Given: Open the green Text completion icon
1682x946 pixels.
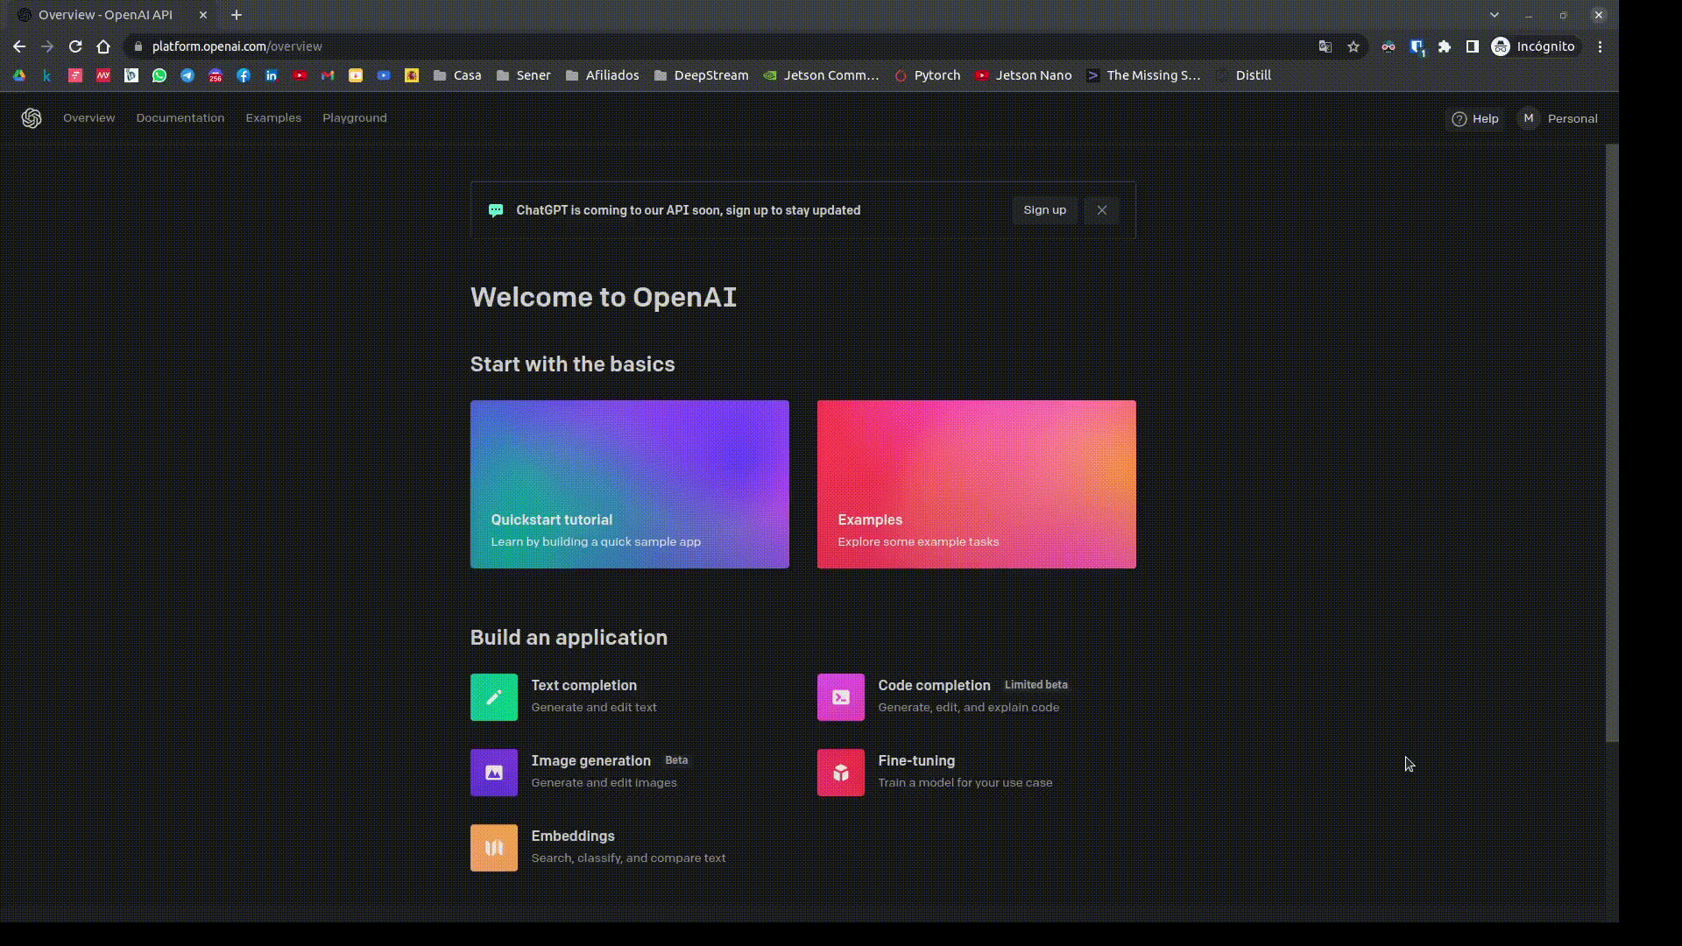Looking at the screenshot, I should pos(494,697).
